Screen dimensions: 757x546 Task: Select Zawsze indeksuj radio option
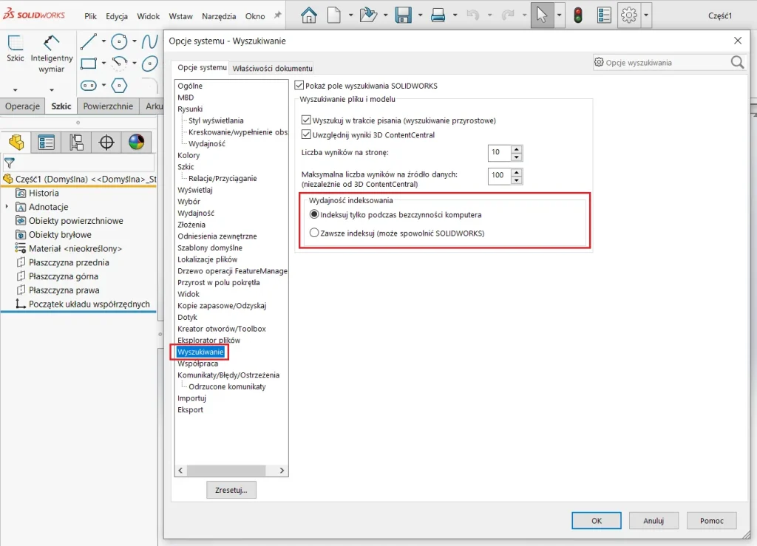click(x=314, y=233)
